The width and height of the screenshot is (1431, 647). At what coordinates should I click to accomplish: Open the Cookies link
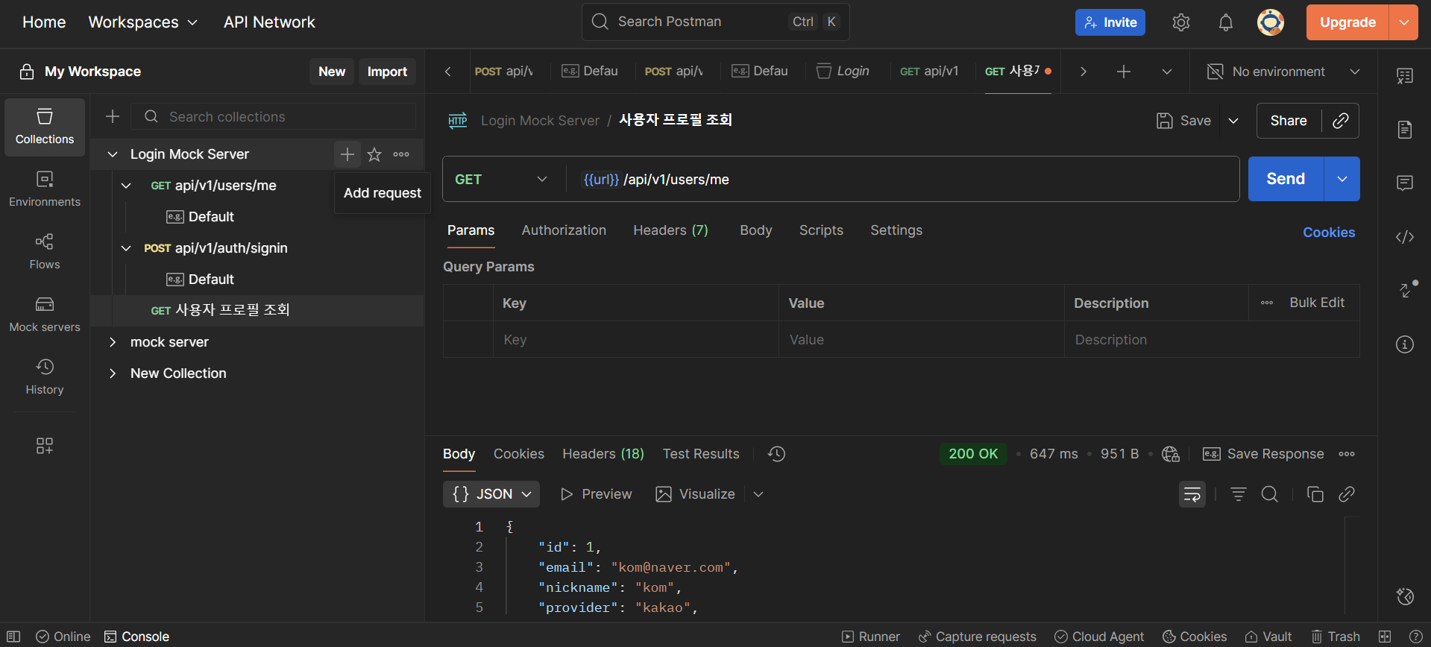point(1329,233)
